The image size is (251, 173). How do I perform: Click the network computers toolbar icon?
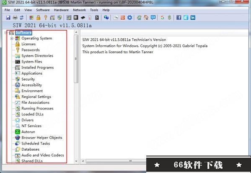(x=106, y=18)
